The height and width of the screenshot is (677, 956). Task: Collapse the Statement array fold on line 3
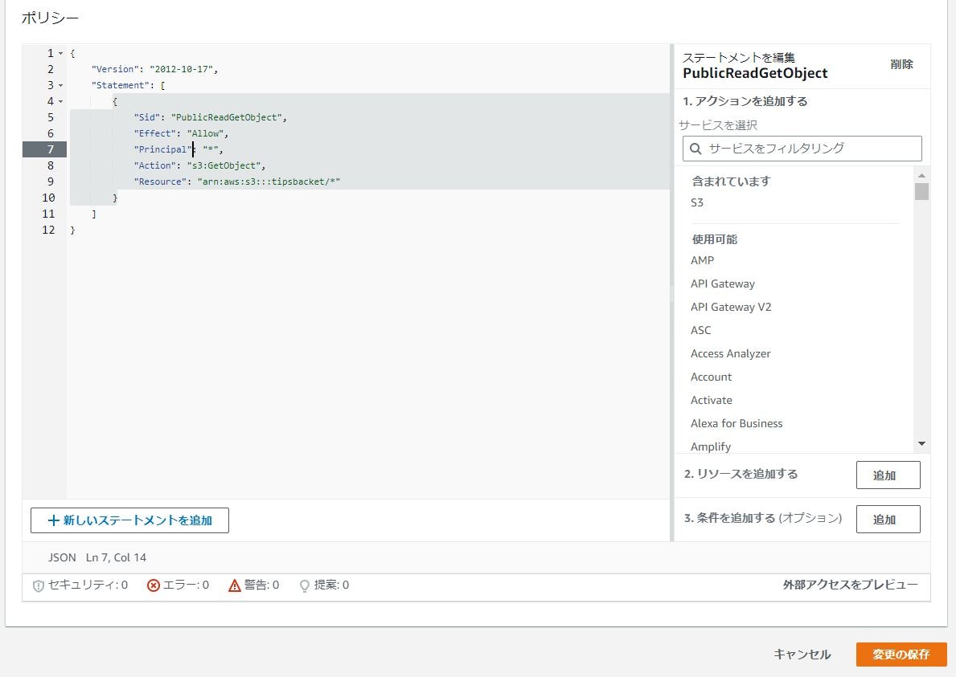60,86
